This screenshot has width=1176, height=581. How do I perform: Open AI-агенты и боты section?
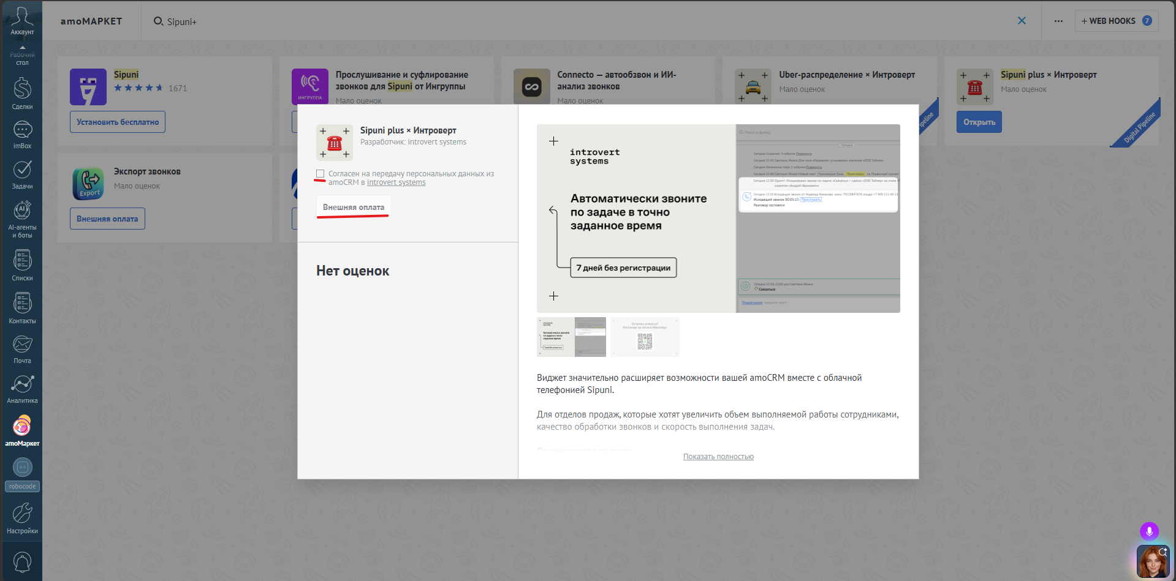[22, 219]
